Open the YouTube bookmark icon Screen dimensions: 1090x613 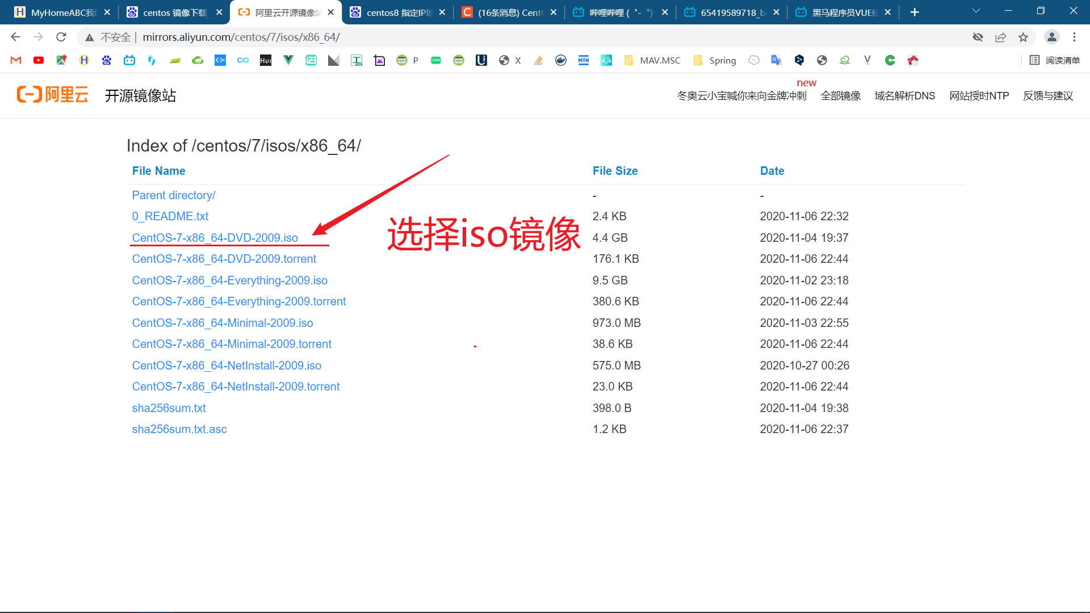pyautogui.click(x=39, y=60)
